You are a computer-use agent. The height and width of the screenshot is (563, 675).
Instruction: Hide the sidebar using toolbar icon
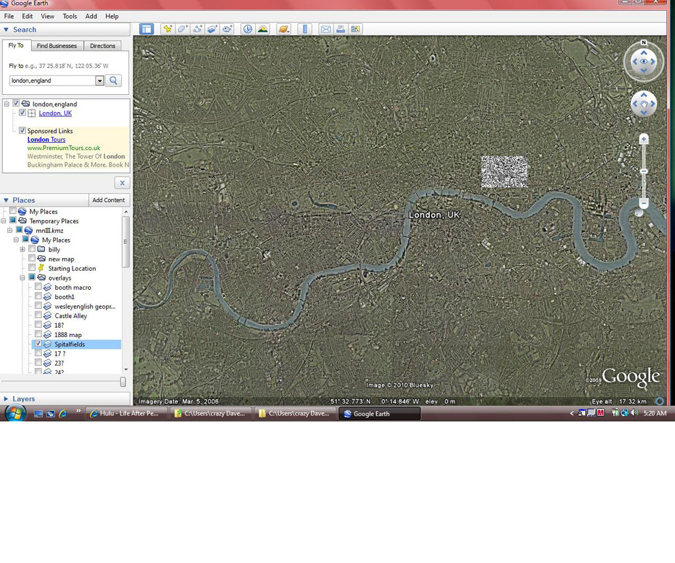pos(146,29)
